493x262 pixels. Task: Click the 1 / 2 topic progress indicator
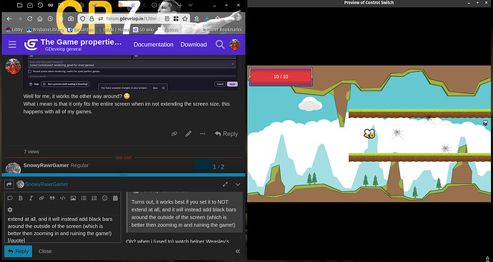tap(219, 167)
